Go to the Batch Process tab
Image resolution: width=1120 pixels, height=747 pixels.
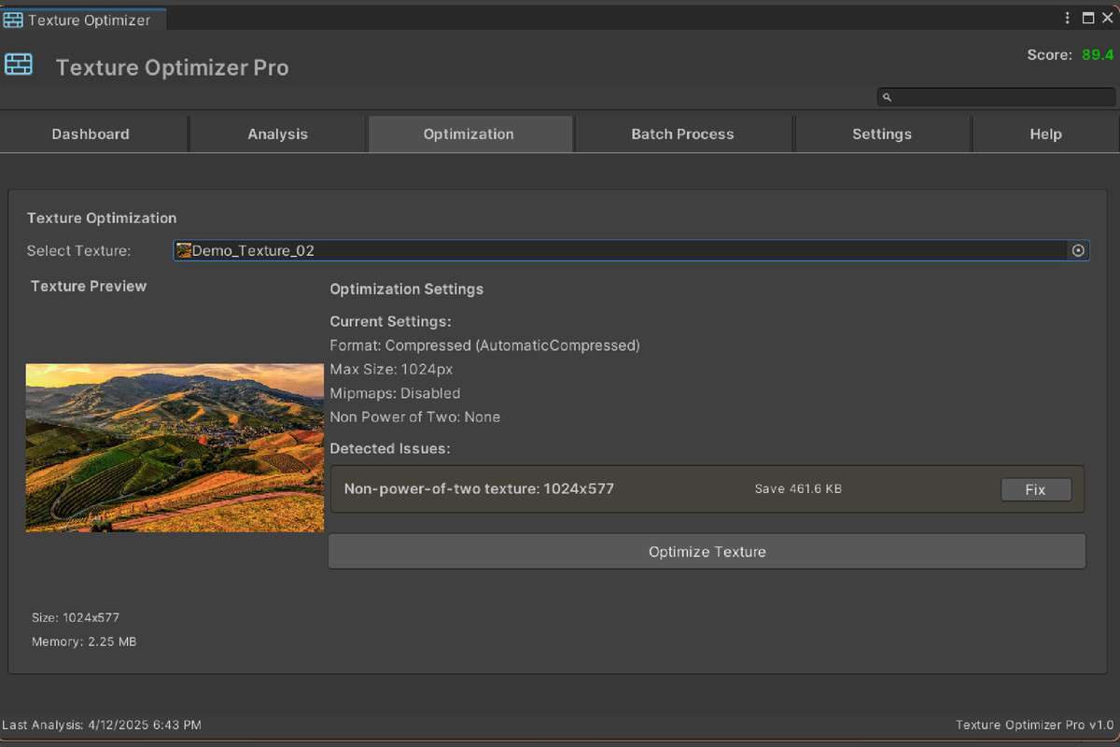pyautogui.click(x=682, y=134)
